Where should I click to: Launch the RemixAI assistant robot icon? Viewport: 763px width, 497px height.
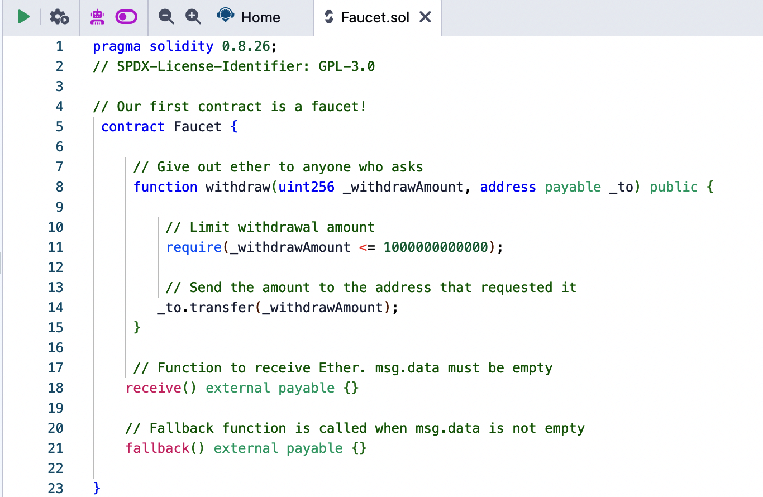[97, 17]
